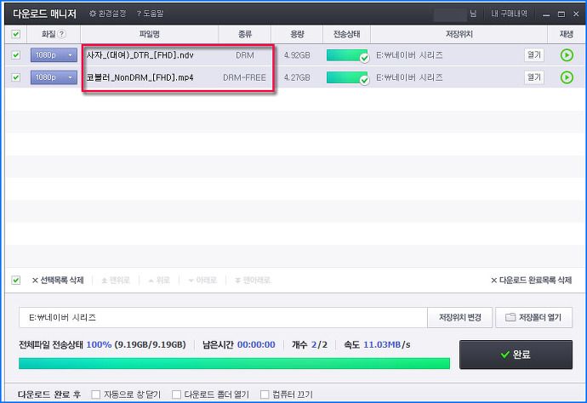Click the 4.27GB size cell

(x=297, y=77)
